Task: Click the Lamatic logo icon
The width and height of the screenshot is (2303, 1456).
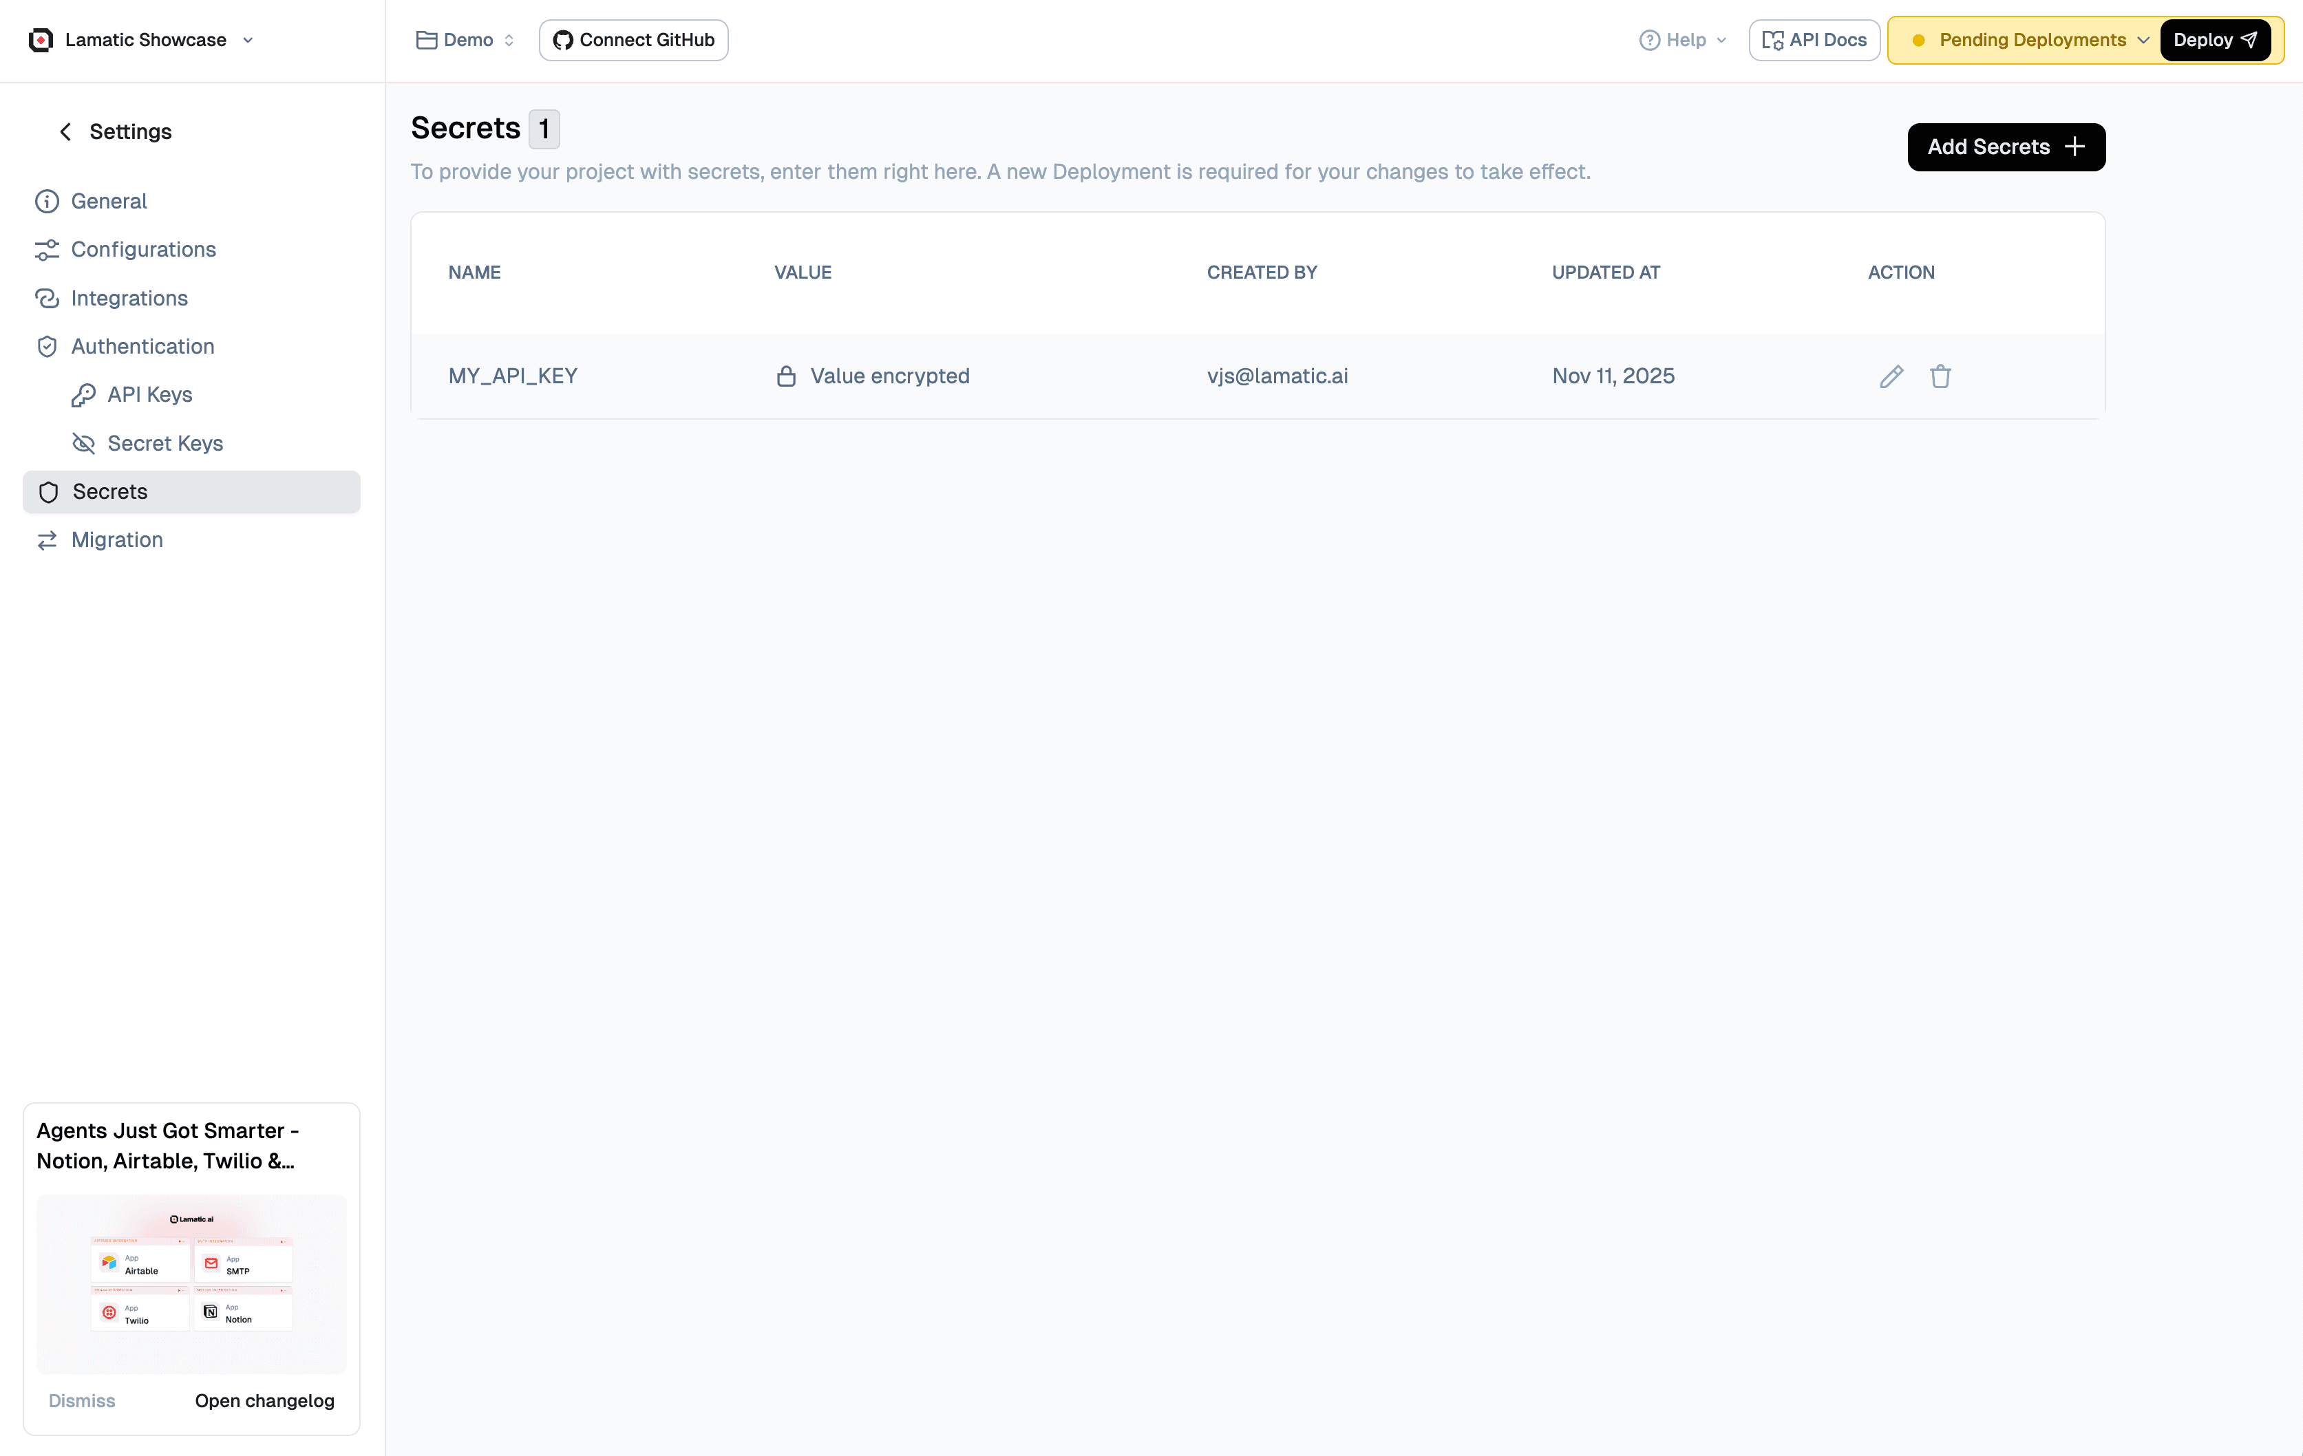Action: pos(40,40)
